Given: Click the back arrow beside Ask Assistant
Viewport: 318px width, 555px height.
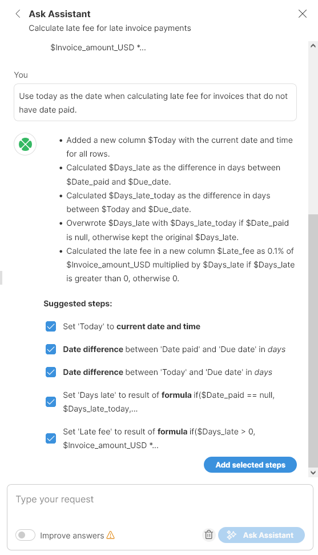Looking at the screenshot, I should [x=18, y=14].
